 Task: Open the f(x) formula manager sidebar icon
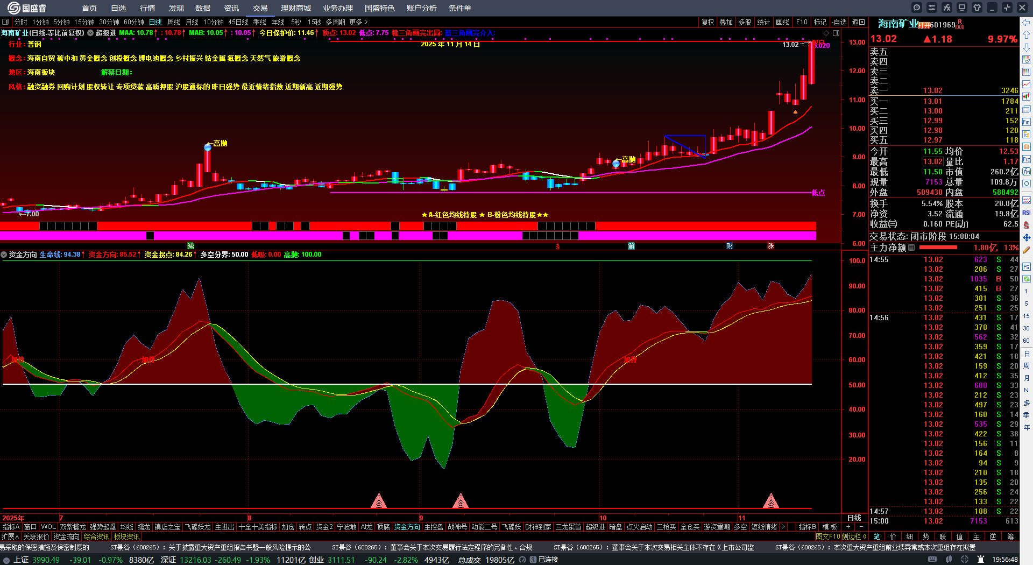[1027, 172]
